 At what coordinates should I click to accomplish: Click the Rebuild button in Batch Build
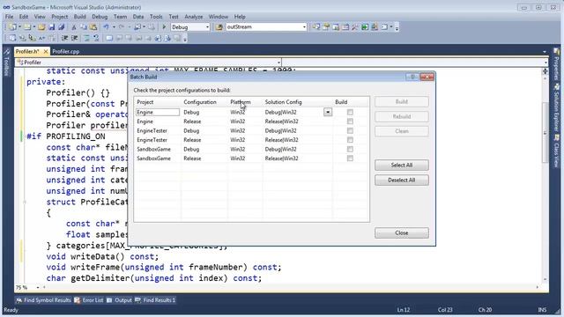402,116
